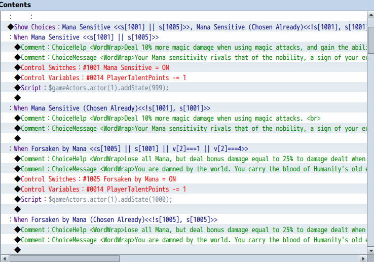
Task: Click Control Switches #1005 Forsaken by Mana
Action: point(98,179)
